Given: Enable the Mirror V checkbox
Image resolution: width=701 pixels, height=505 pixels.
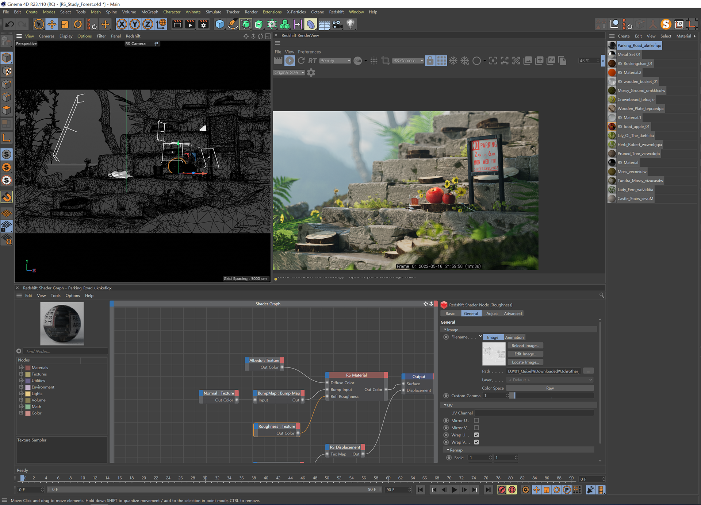Looking at the screenshot, I should (476, 428).
